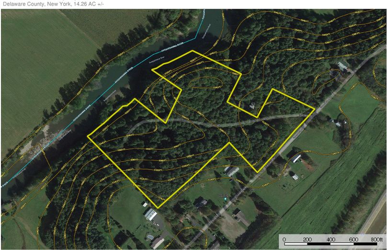Click the gray-roof house beside the teal marker

point(201,203)
